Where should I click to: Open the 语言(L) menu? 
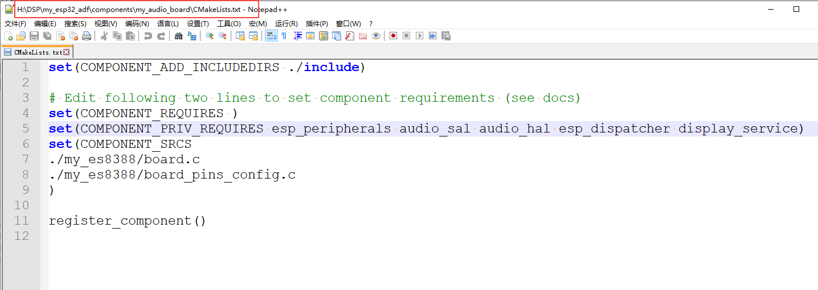click(x=168, y=24)
